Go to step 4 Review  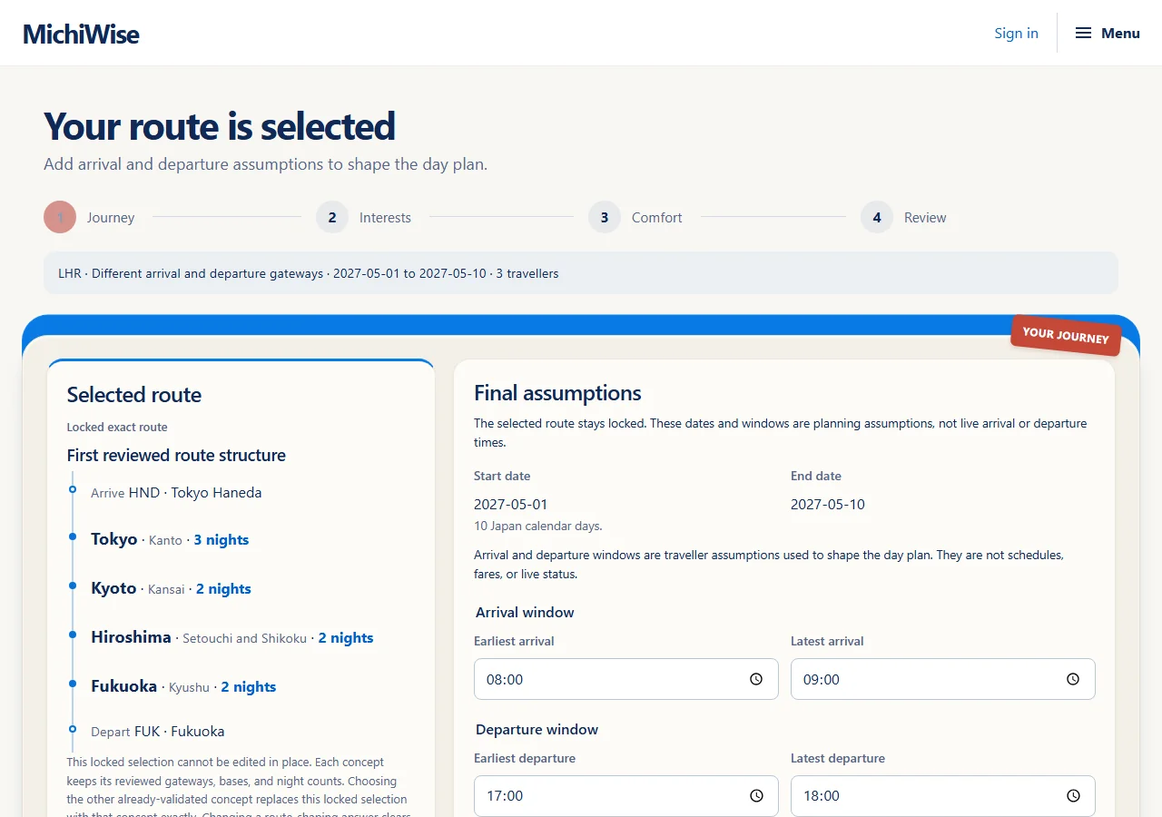tap(903, 217)
